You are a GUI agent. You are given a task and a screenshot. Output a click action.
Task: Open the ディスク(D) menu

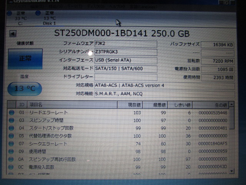95,7
